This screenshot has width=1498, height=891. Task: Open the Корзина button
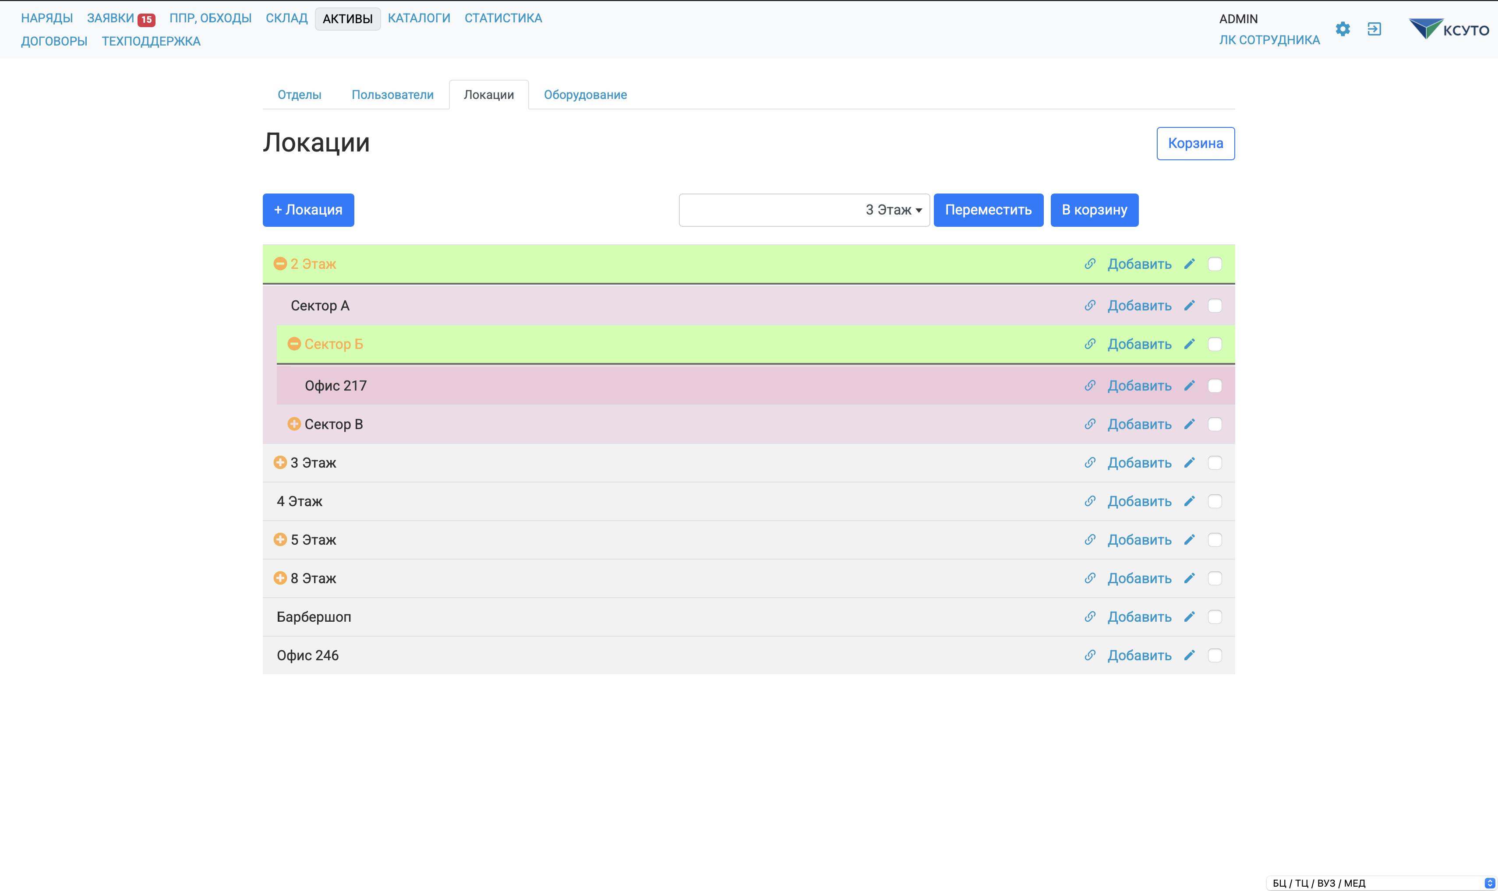coord(1194,144)
